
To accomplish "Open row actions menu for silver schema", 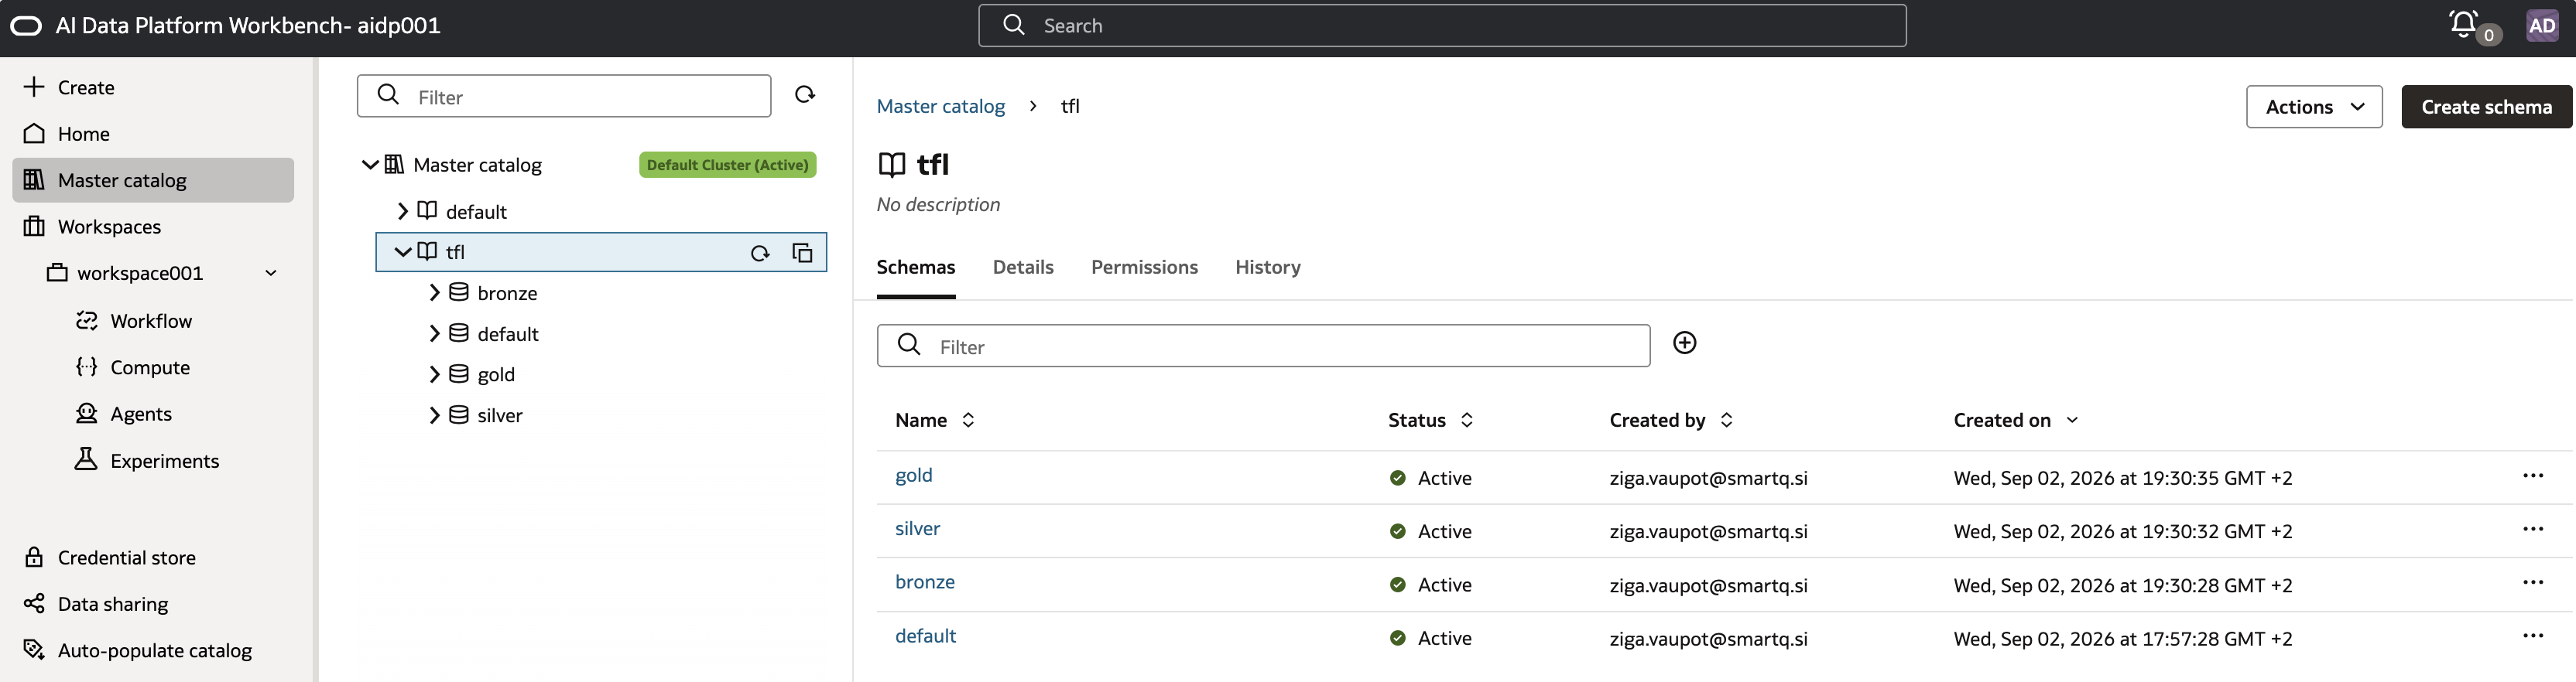I will [2533, 529].
